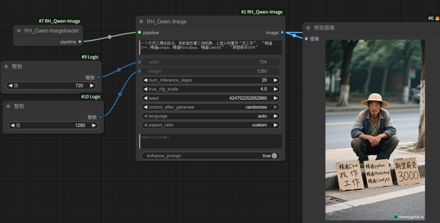Screen dimensions: 440x223
Task: Decrease the seed value with left arrow
Action: 145,98
